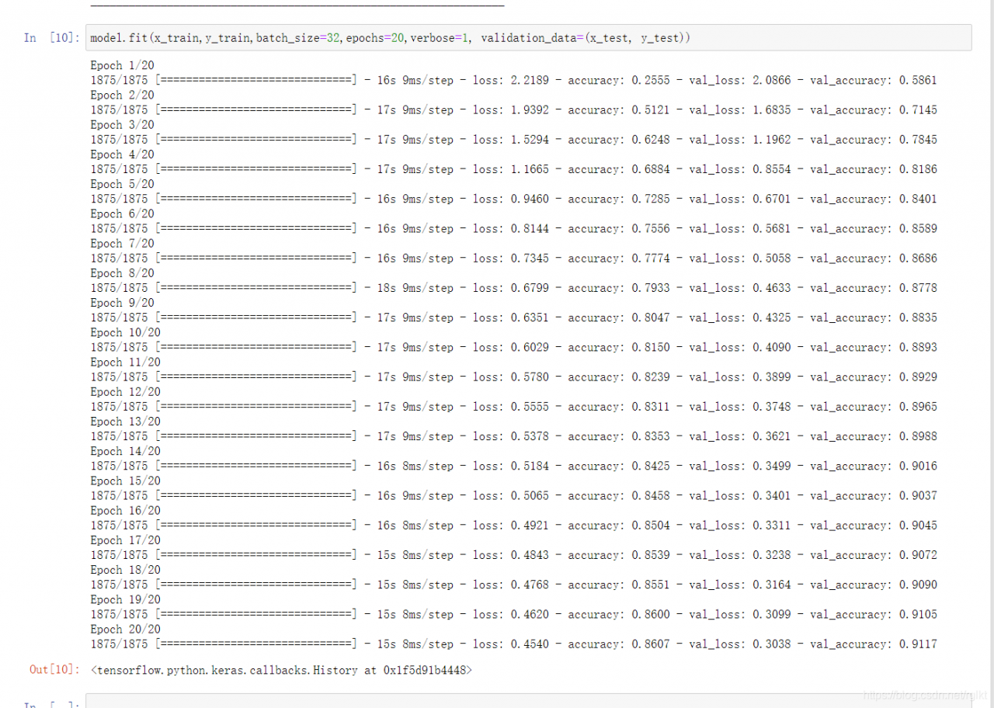Click the 'Epoch 5/20' line
Viewport: 994px width, 708px height.
[x=122, y=184]
